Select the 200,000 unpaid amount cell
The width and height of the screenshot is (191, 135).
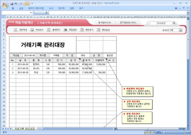pos(100,72)
